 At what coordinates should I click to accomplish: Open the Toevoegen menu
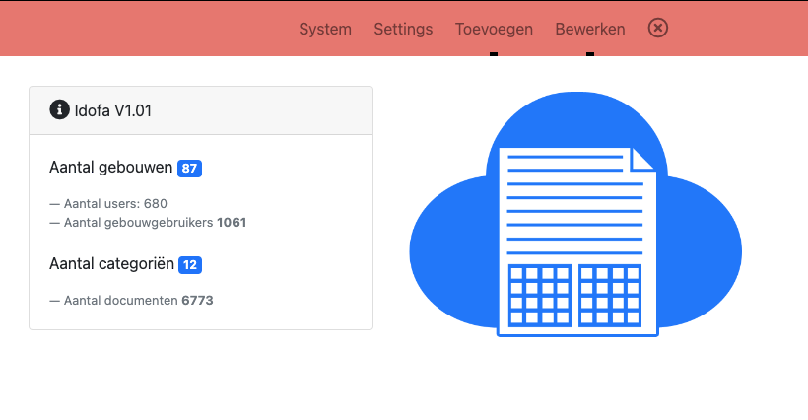coord(494,29)
